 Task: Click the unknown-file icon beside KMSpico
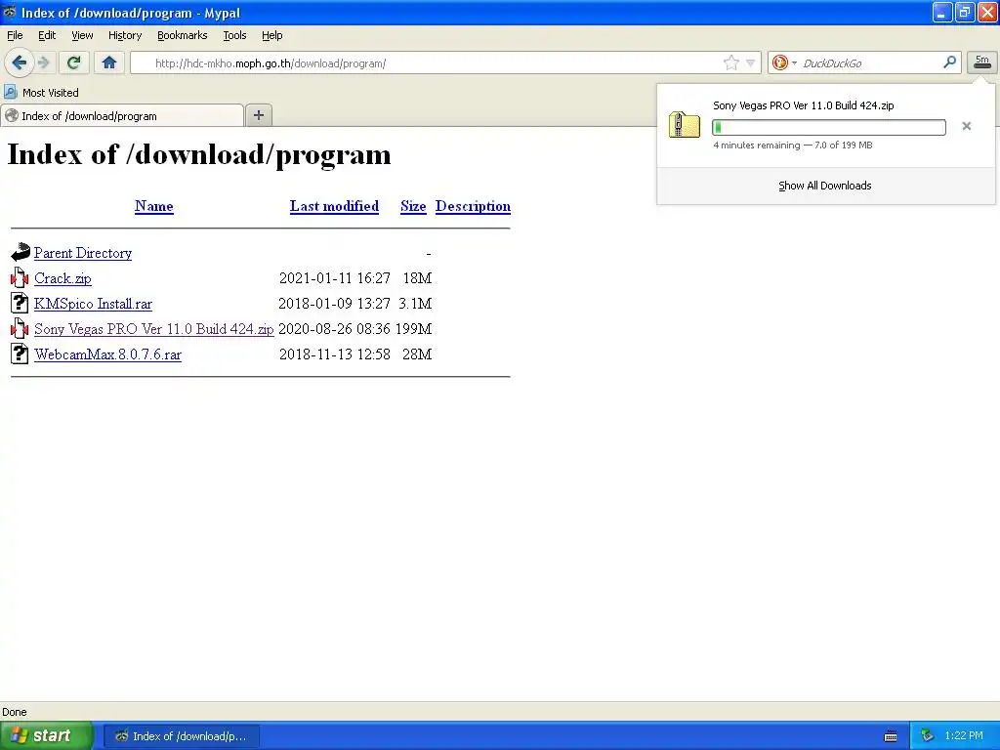pos(20,303)
